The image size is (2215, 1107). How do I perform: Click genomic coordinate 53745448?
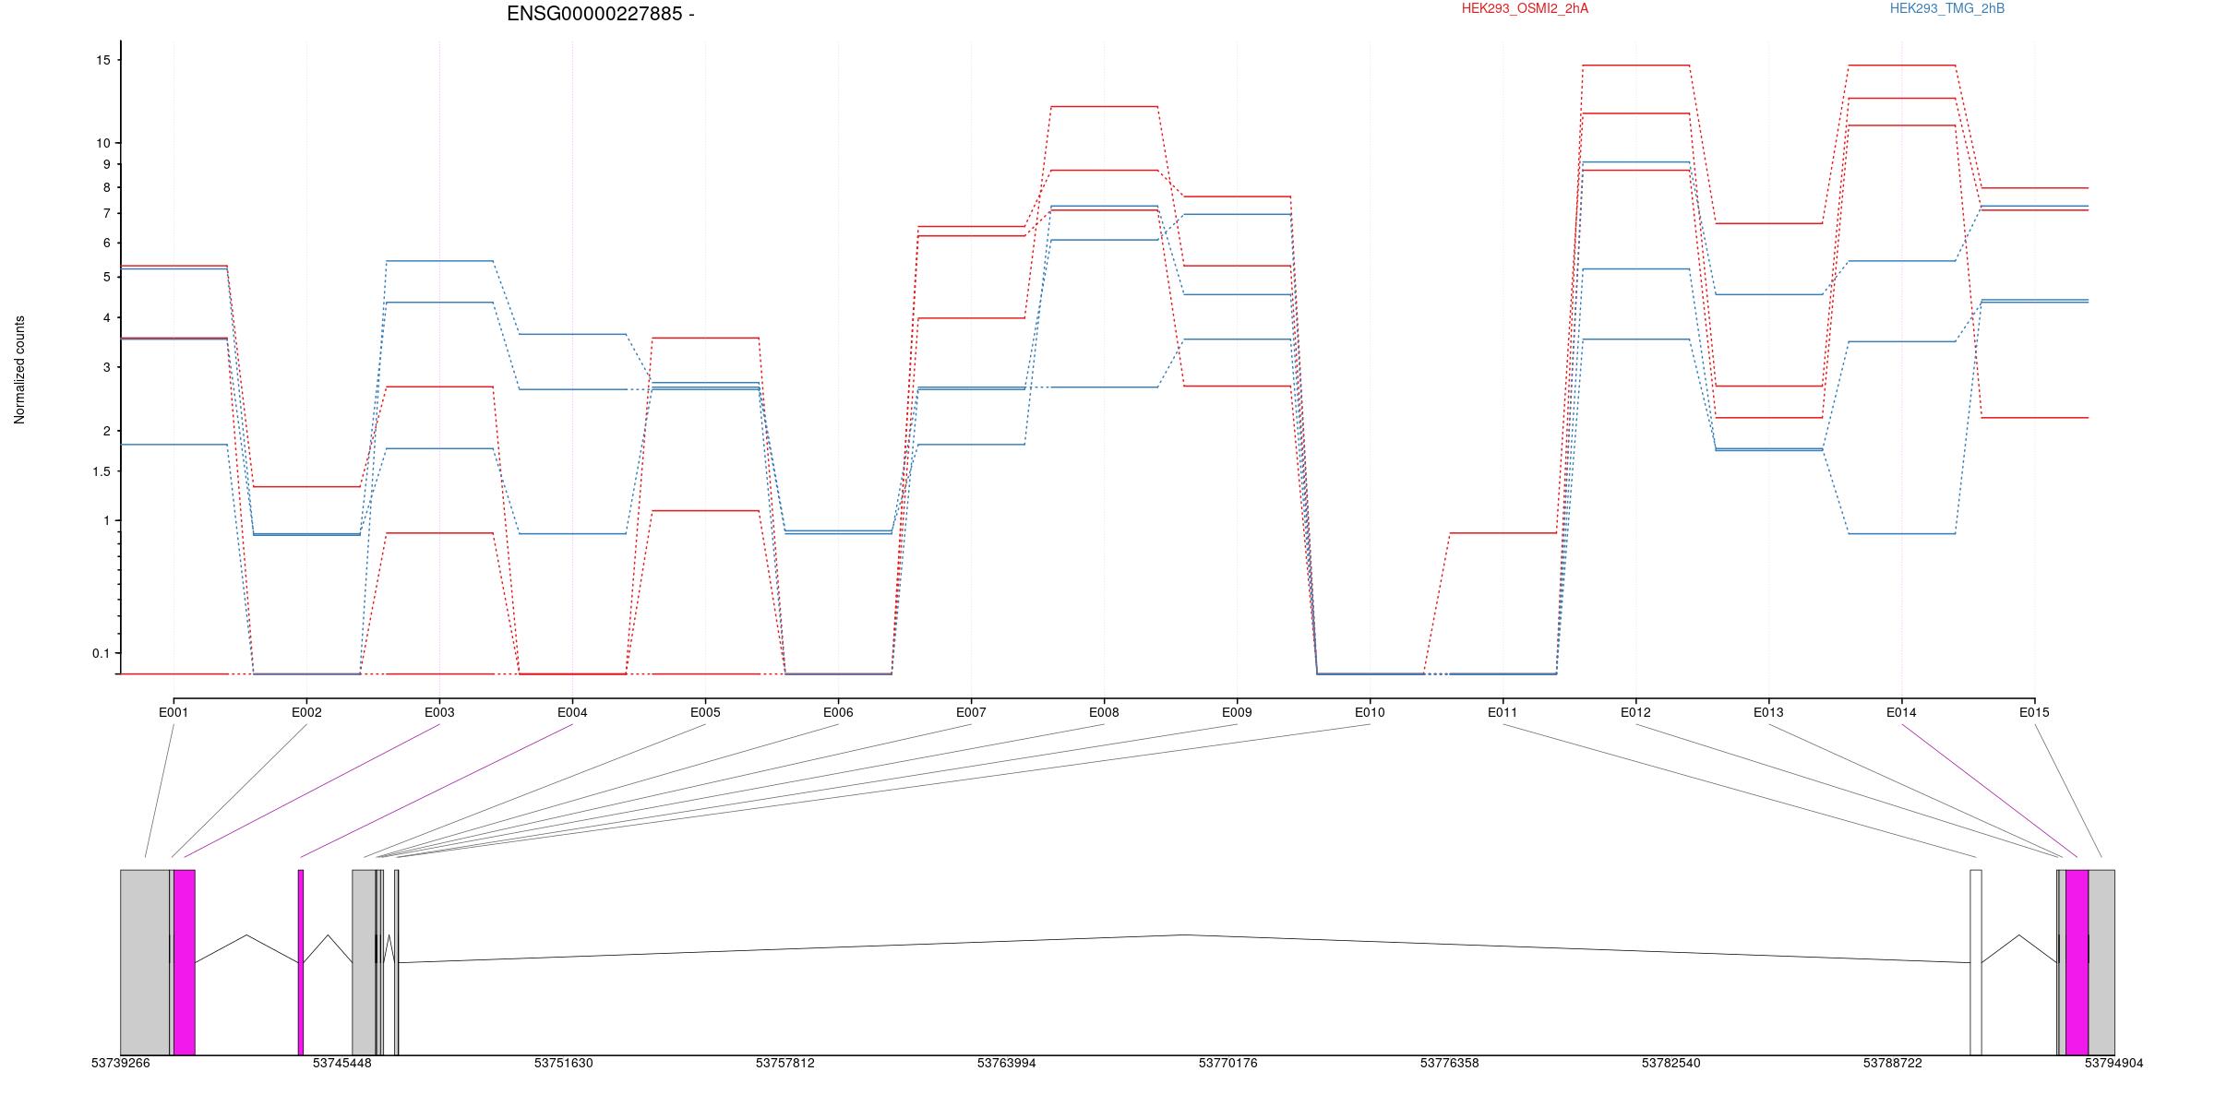coord(342,1063)
